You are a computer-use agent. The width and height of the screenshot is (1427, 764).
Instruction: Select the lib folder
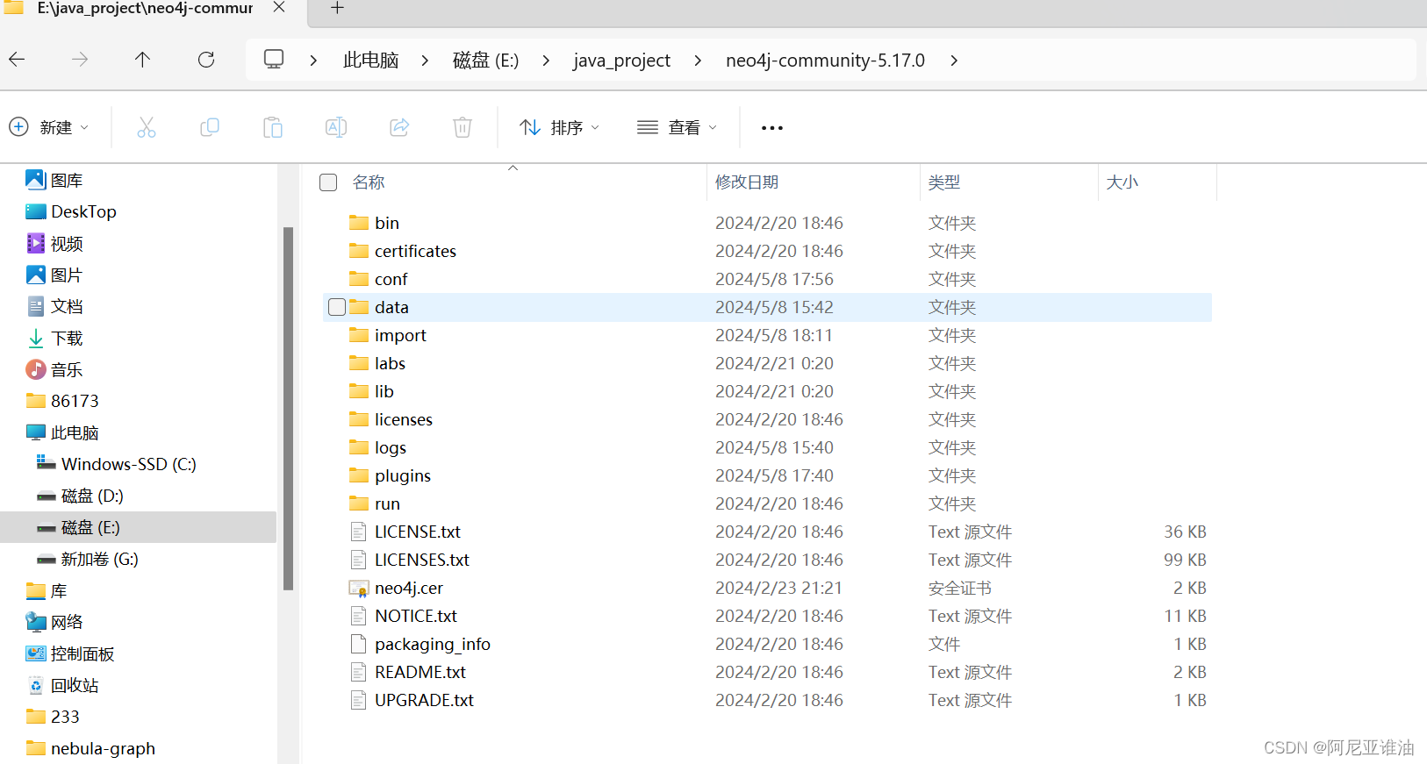(384, 391)
